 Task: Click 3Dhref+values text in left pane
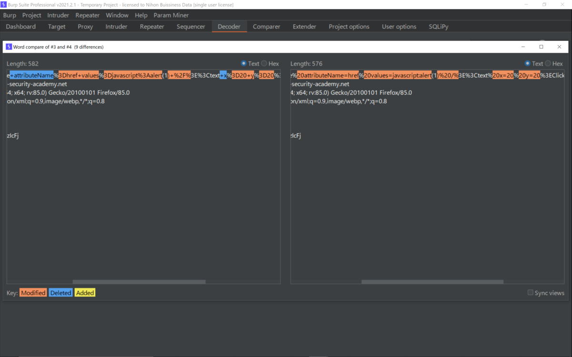79,75
